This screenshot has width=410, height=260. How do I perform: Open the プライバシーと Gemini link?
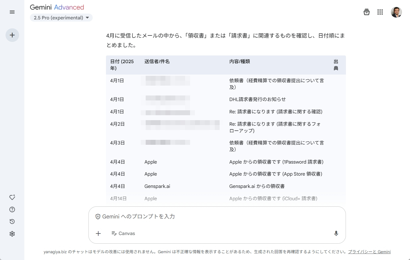tap(369, 252)
